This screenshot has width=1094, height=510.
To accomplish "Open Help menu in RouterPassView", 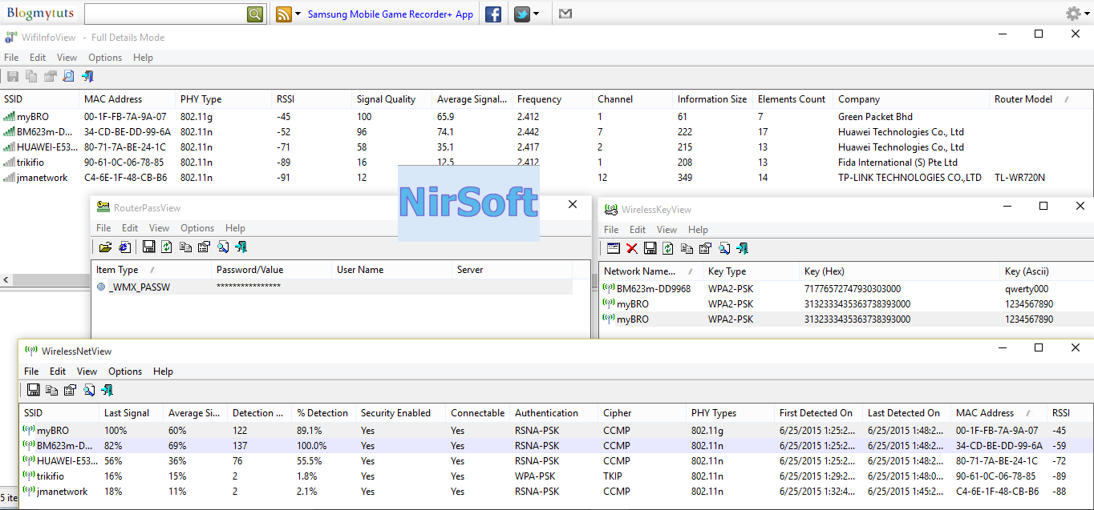I will (x=235, y=228).
